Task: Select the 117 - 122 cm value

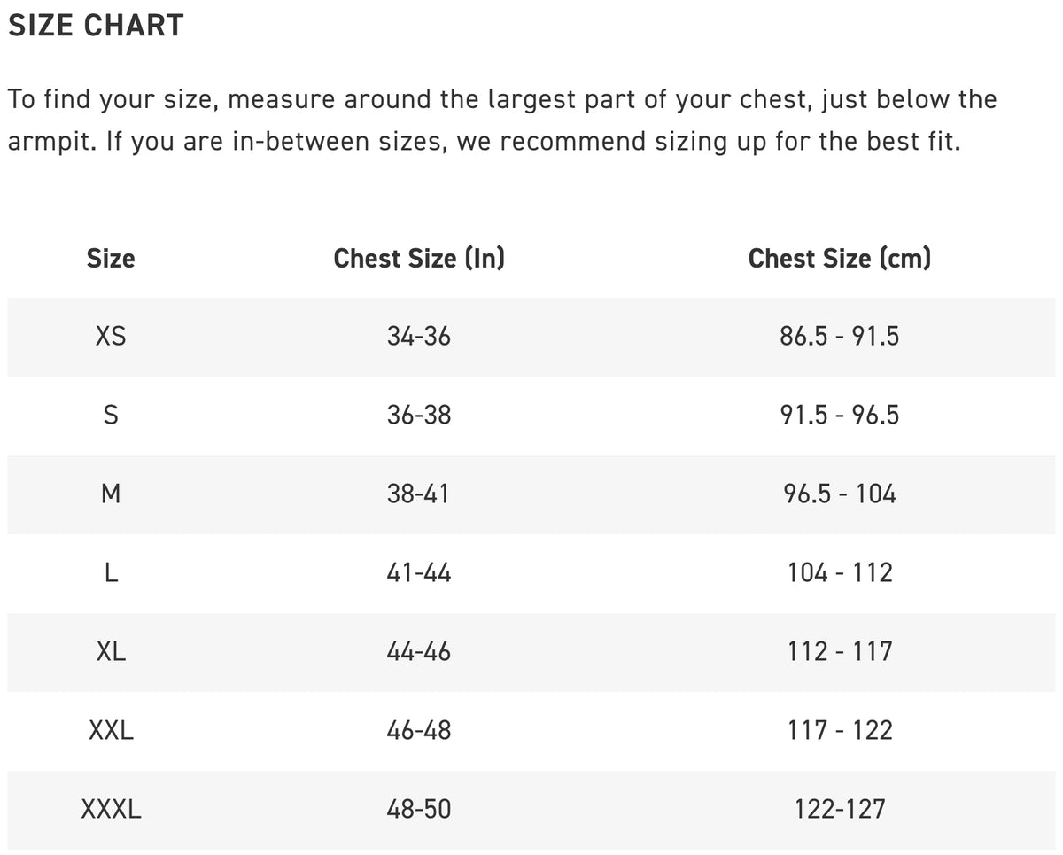Action: [839, 731]
